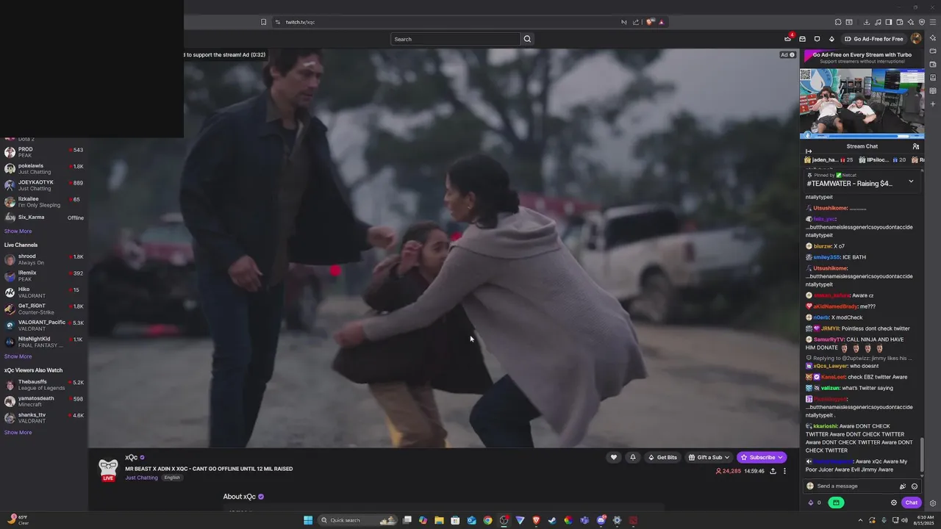941x529 pixels.
Task: Click the search magnifier button
Action: pos(527,39)
